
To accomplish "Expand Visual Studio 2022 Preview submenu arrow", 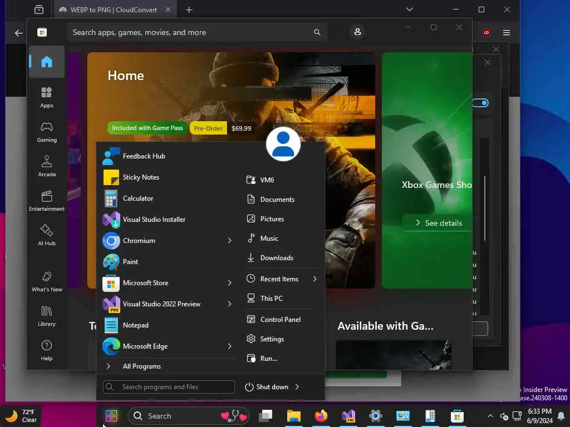I will click(230, 304).
